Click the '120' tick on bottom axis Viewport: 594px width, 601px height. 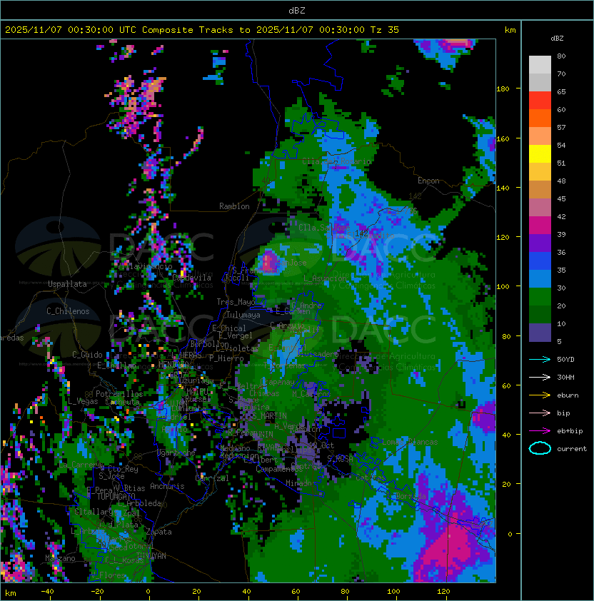(443, 592)
